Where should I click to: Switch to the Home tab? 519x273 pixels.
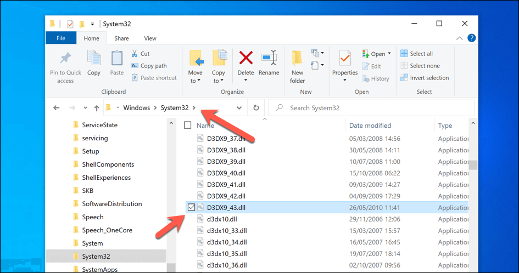(91, 38)
